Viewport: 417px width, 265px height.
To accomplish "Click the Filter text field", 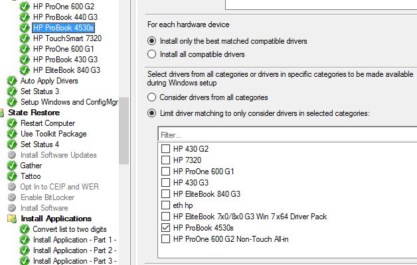I will click(286, 135).
